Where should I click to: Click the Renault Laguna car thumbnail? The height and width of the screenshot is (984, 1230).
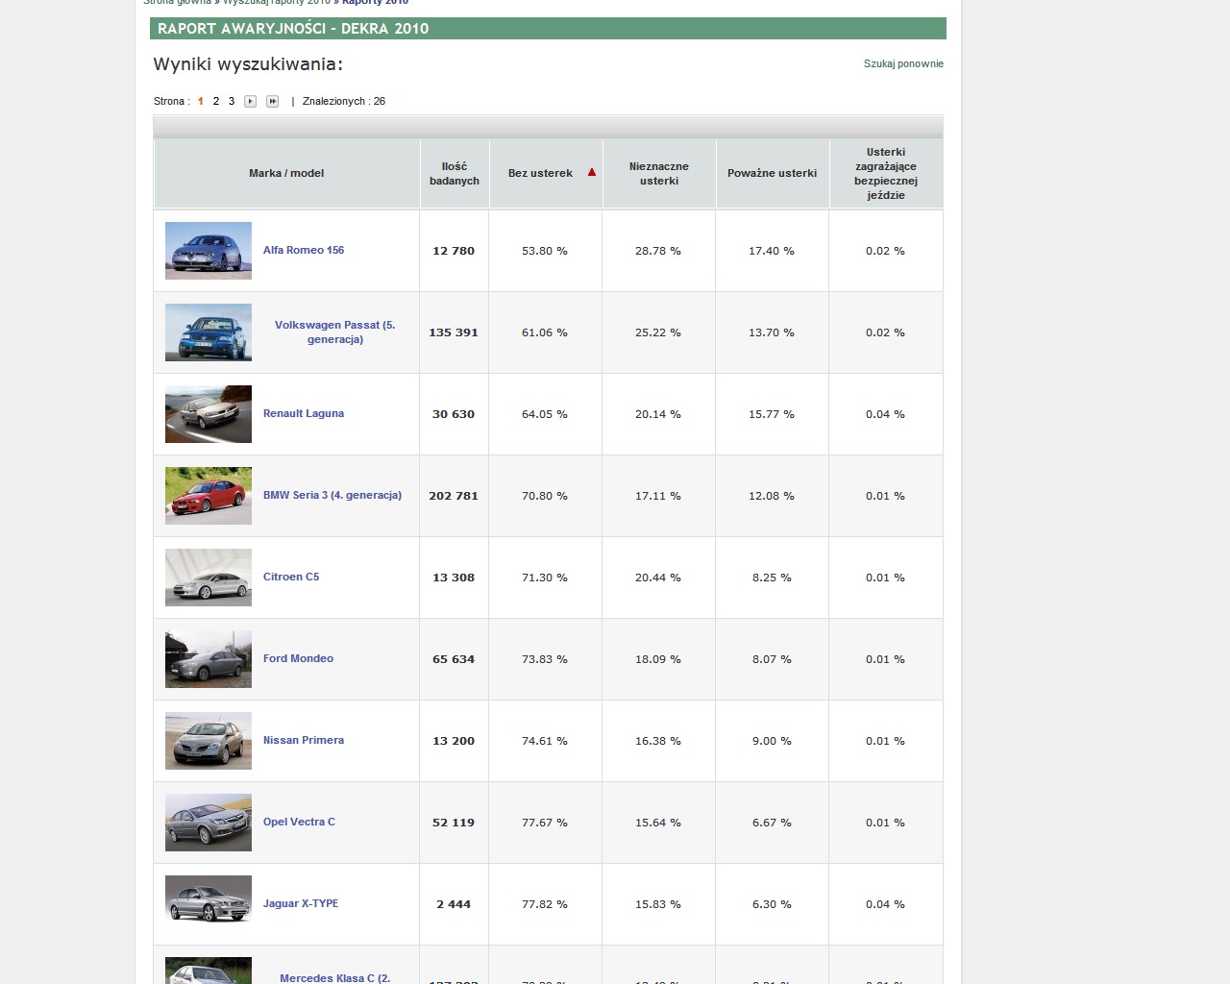(209, 414)
